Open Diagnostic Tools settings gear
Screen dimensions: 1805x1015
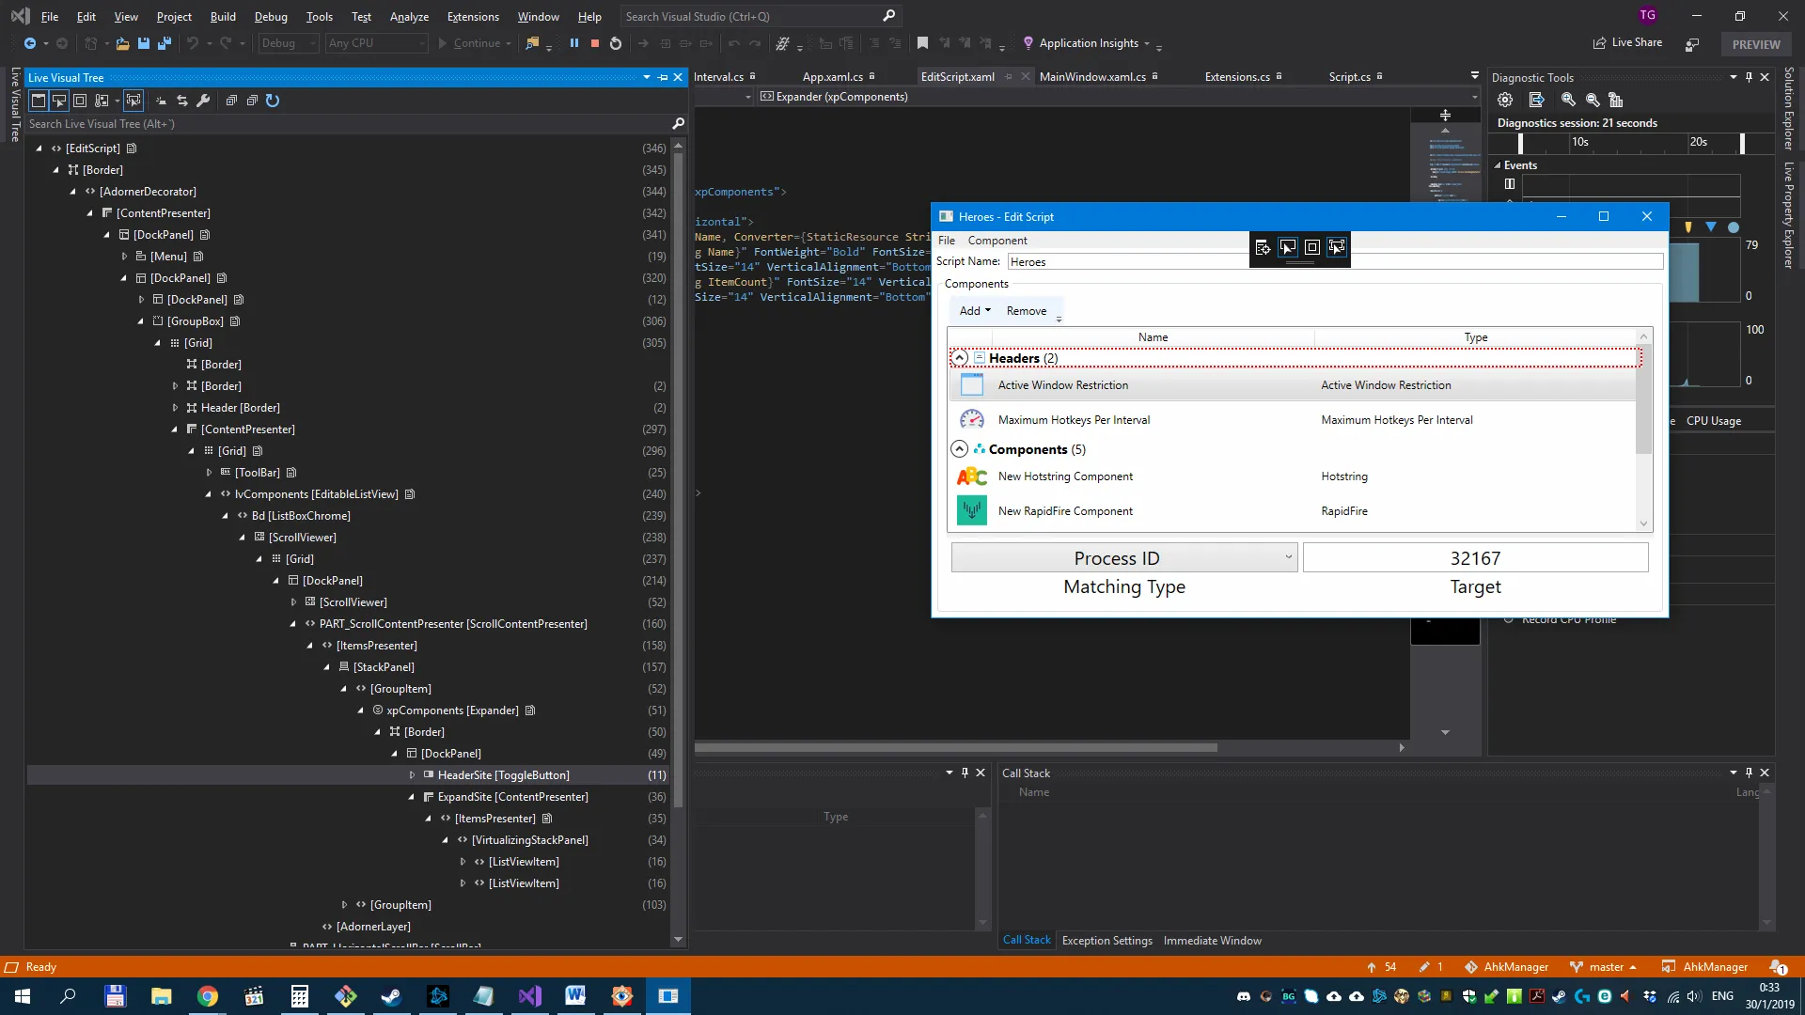click(x=1505, y=100)
